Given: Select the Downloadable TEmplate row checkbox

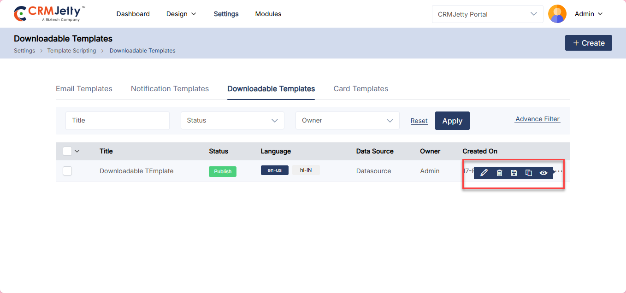Looking at the screenshot, I should tap(67, 171).
